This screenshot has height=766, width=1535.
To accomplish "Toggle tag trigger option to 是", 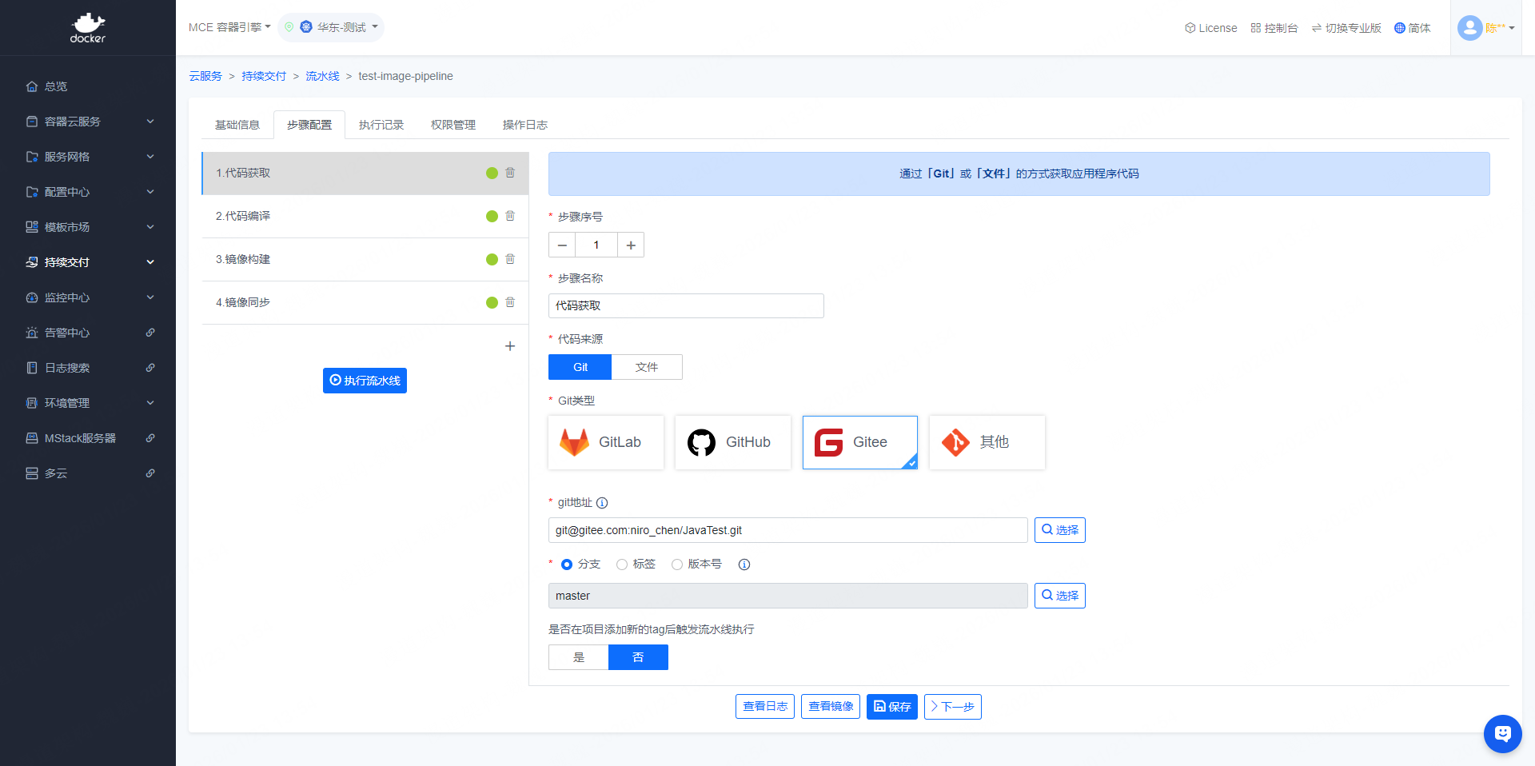I will 578,657.
